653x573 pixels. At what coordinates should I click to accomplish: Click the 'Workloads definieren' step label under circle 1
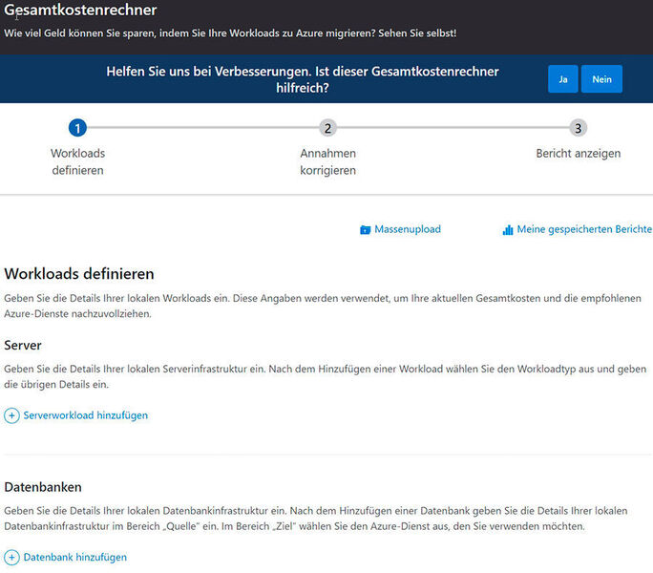pos(77,161)
